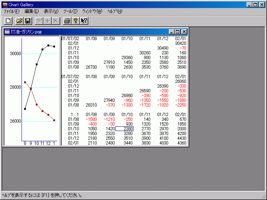This screenshot has width=267, height=200.
Task: Click the 灯油-ガソリン.pqg document window icon
Action: (x=7, y=32)
